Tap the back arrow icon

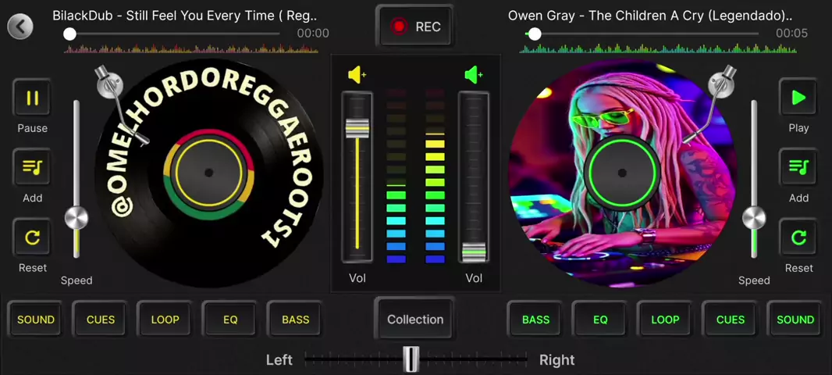tap(20, 27)
